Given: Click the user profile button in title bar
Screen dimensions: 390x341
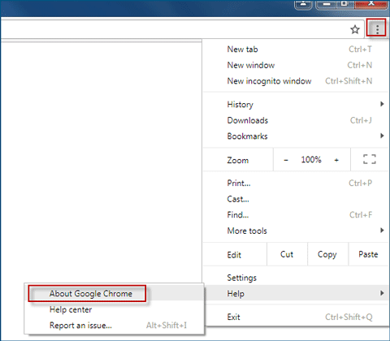Looking at the screenshot, I should click(x=304, y=4).
